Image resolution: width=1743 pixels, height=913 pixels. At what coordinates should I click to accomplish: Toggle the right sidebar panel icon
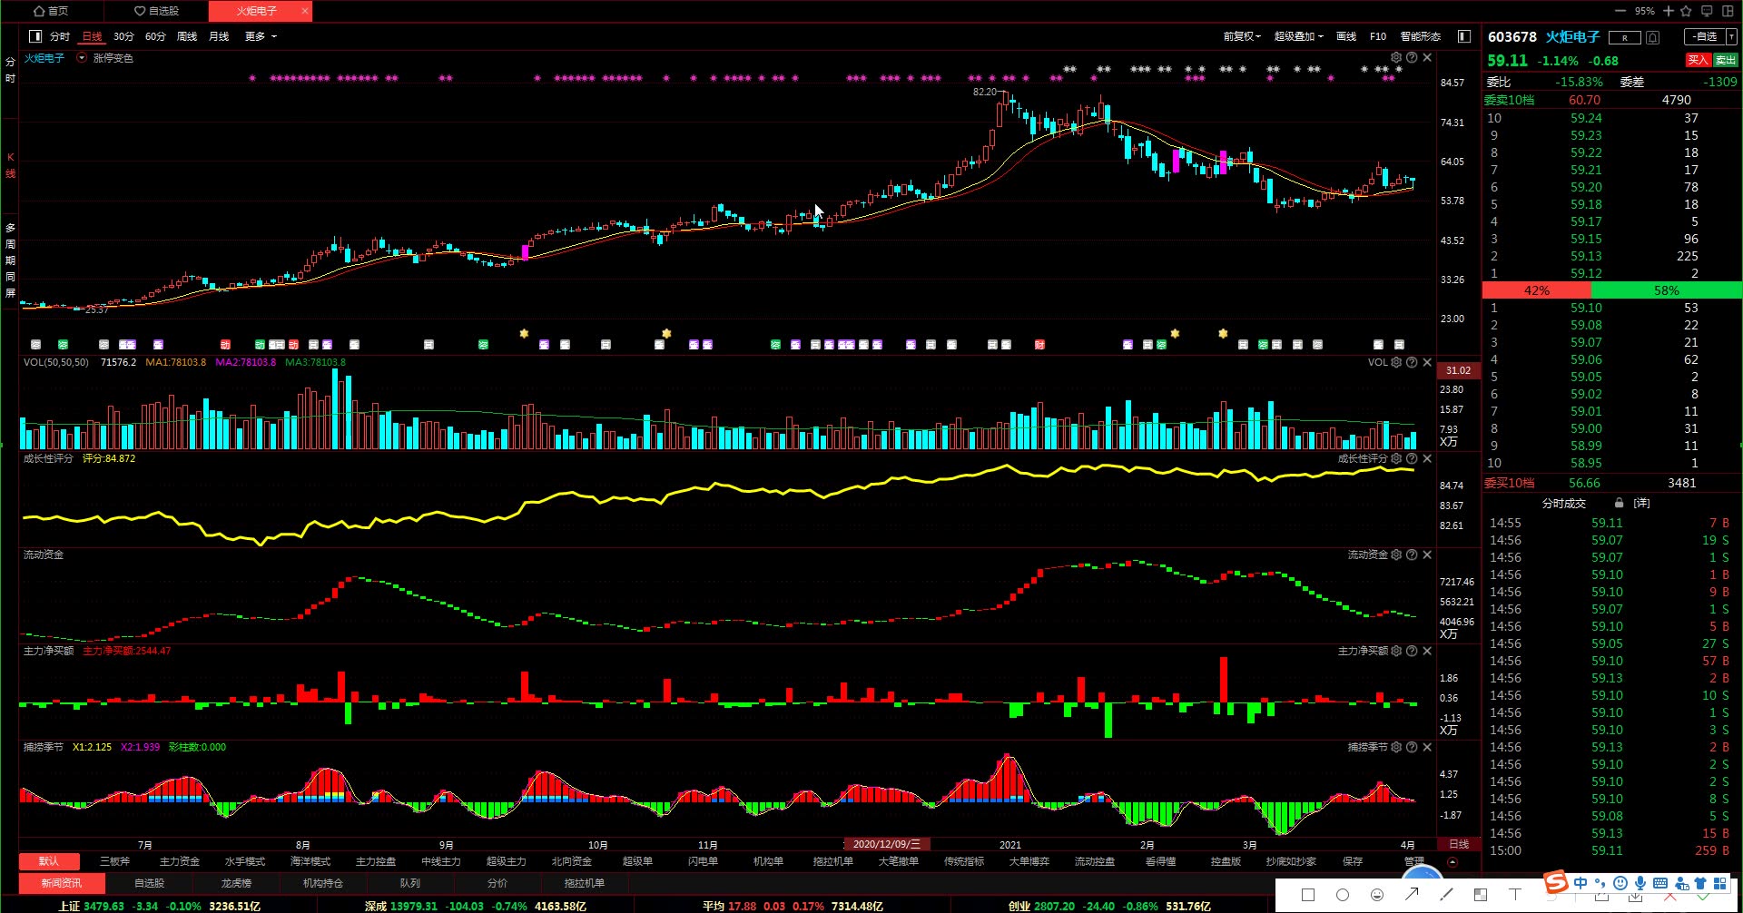(1463, 36)
